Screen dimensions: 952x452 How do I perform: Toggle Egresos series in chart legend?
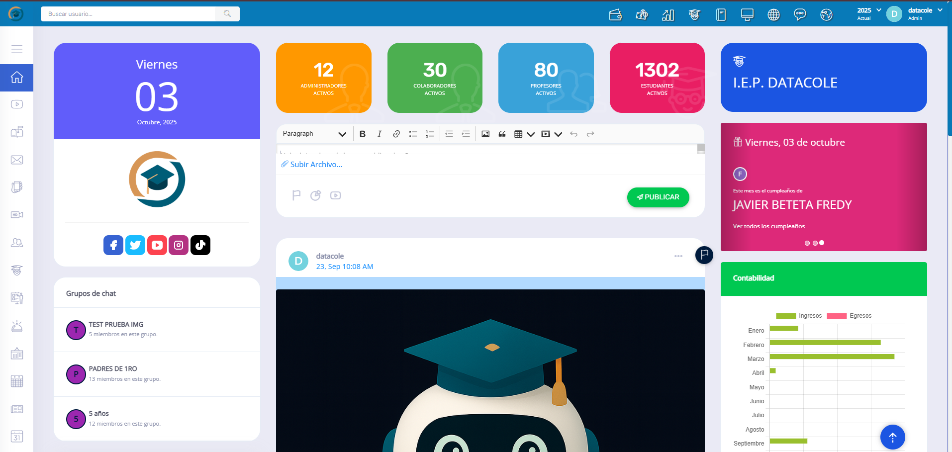tap(849, 316)
